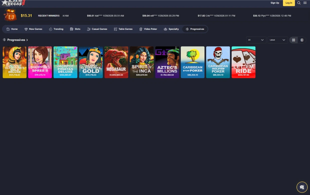Expand the Progressives section heading chevron
Image resolution: width=310 pixels, height=195 pixels.
click(27, 40)
